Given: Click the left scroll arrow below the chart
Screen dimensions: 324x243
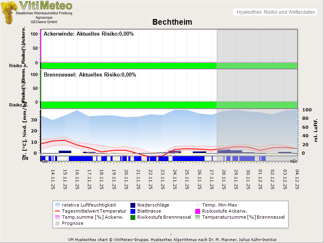Looking at the screenshot, I should coord(45,162).
